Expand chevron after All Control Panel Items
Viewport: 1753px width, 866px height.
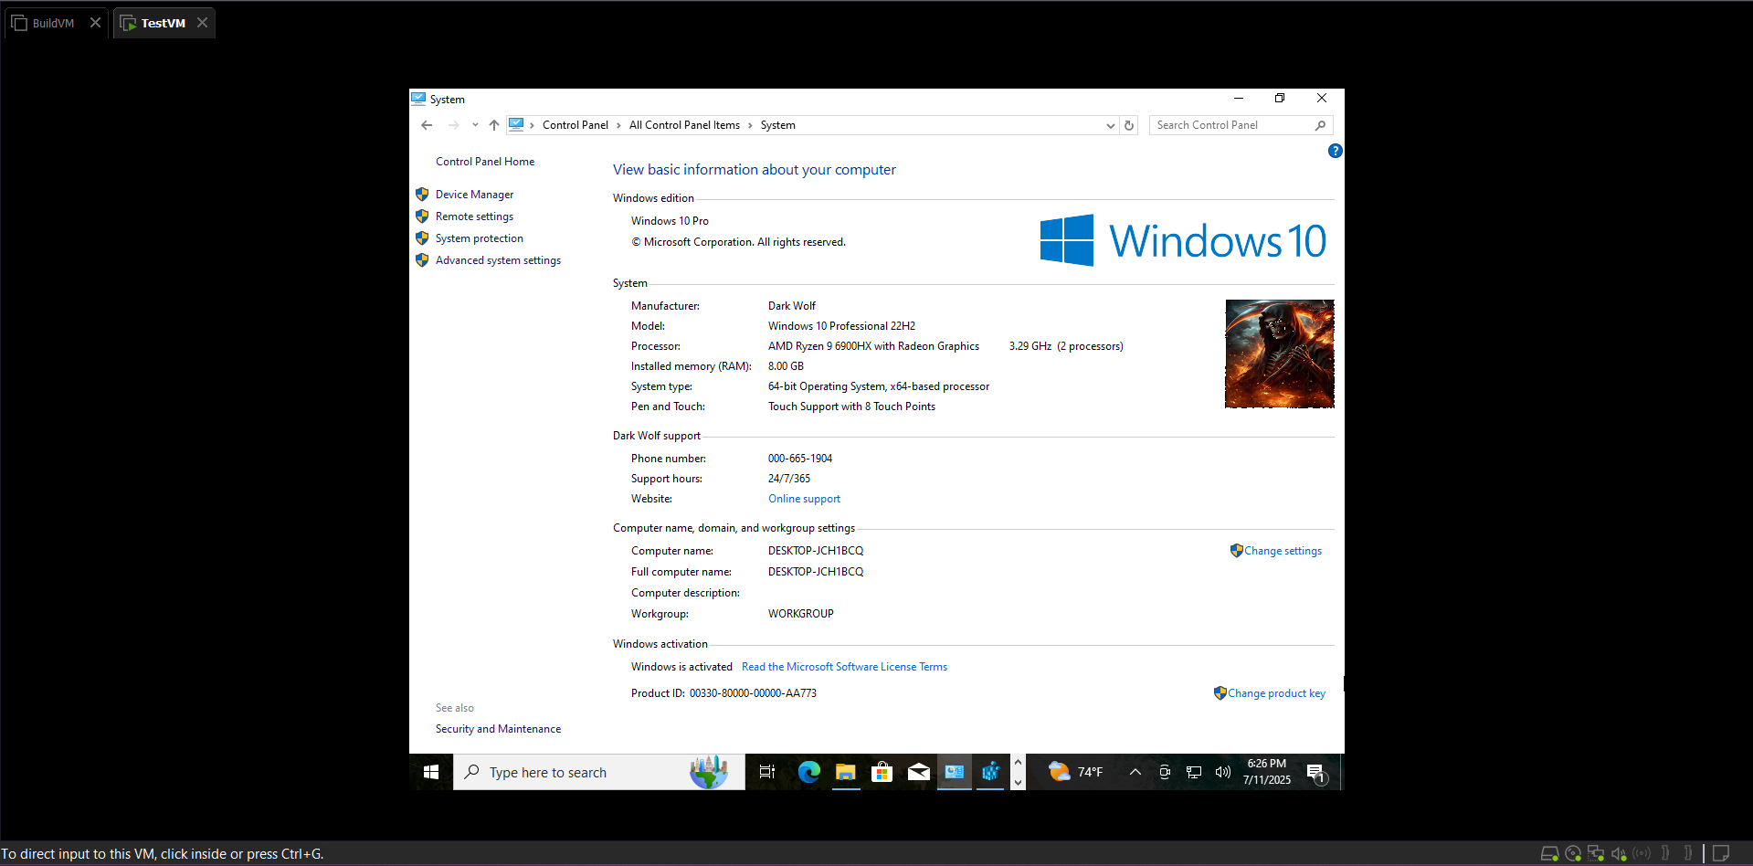[750, 125]
